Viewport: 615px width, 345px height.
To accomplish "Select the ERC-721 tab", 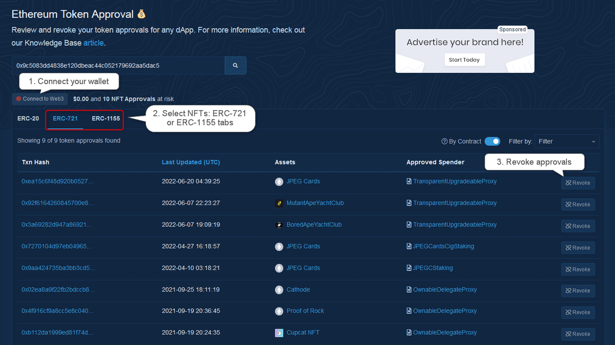I will pos(65,118).
